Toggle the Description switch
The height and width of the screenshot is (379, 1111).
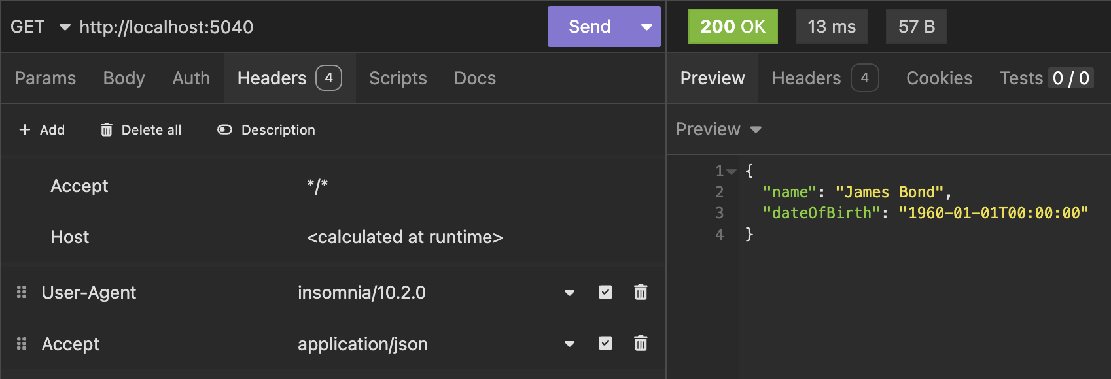(224, 130)
